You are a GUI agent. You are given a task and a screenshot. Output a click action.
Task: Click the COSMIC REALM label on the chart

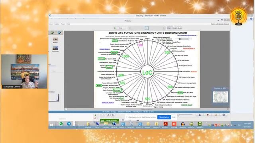(x=104, y=49)
